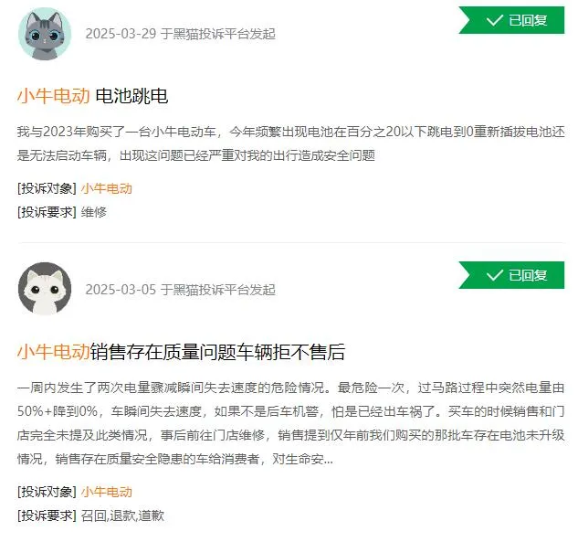Screen dimensions: 578x542
Task: Click the second 已回复 green status badge
Action: [x=511, y=275]
